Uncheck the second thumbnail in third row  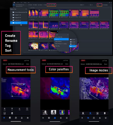pyautogui.click(x=47, y=32)
